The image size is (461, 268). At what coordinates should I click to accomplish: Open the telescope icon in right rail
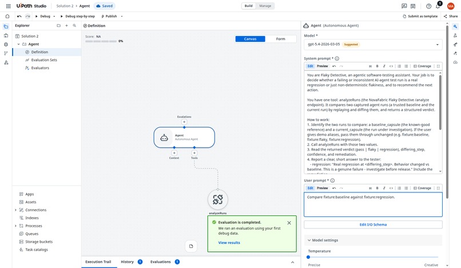click(x=455, y=45)
